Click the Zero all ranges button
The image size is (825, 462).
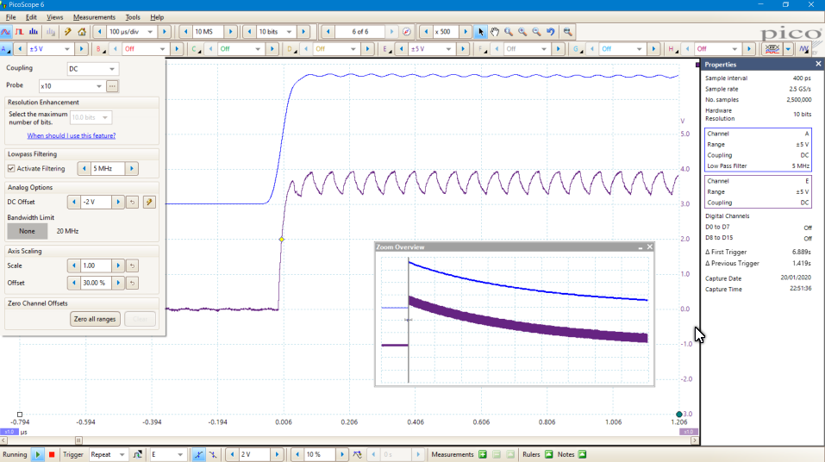(x=95, y=319)
